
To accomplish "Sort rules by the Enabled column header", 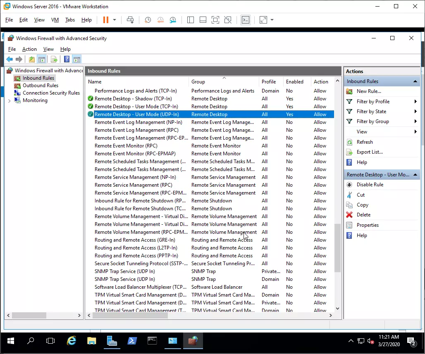I will 297,81.
